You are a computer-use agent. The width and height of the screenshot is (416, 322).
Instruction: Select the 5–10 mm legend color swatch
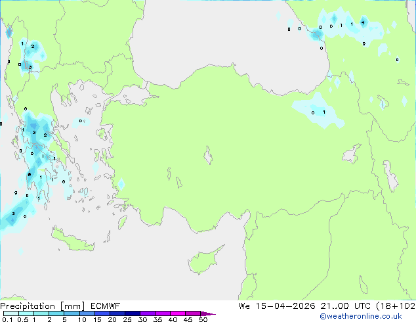pyautogui.click(x=72, y=313)
